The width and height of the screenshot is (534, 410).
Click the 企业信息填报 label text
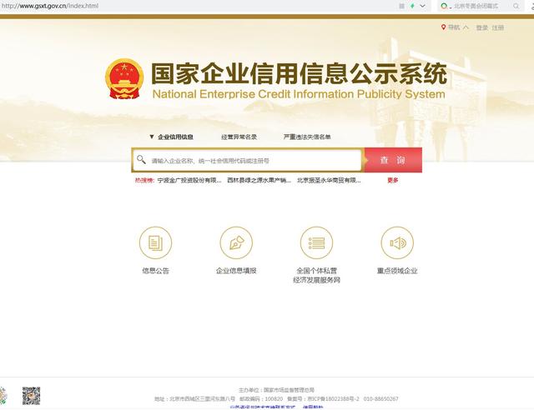pos(236,271)
